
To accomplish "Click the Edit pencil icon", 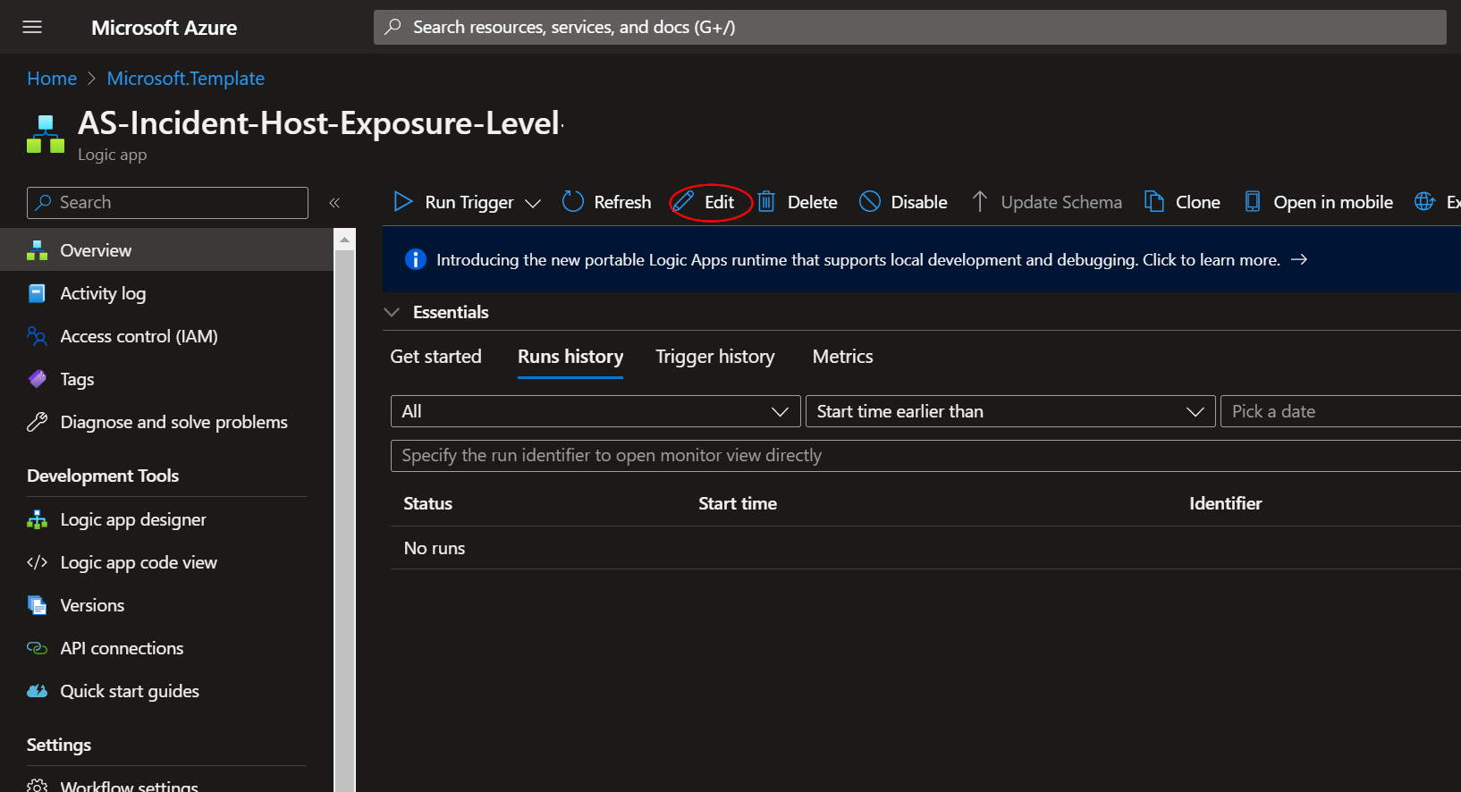I will [684, 202].
